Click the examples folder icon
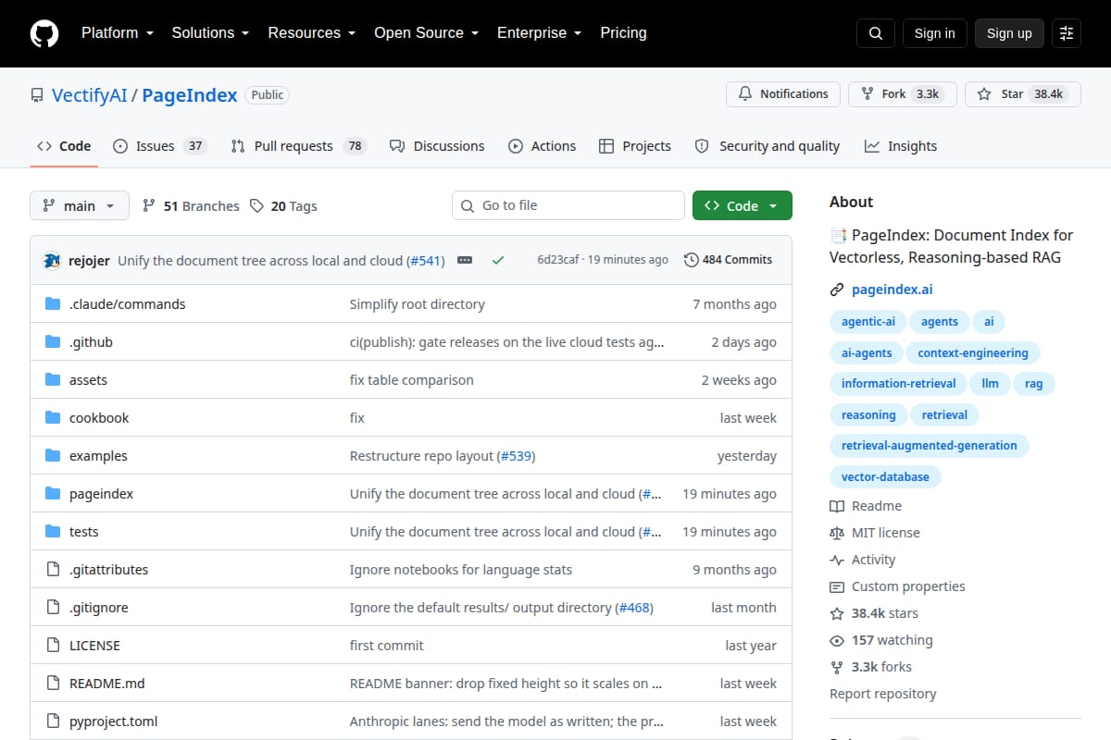The width and height of the screenshot is (1111, 740). (x=53, y=456)
